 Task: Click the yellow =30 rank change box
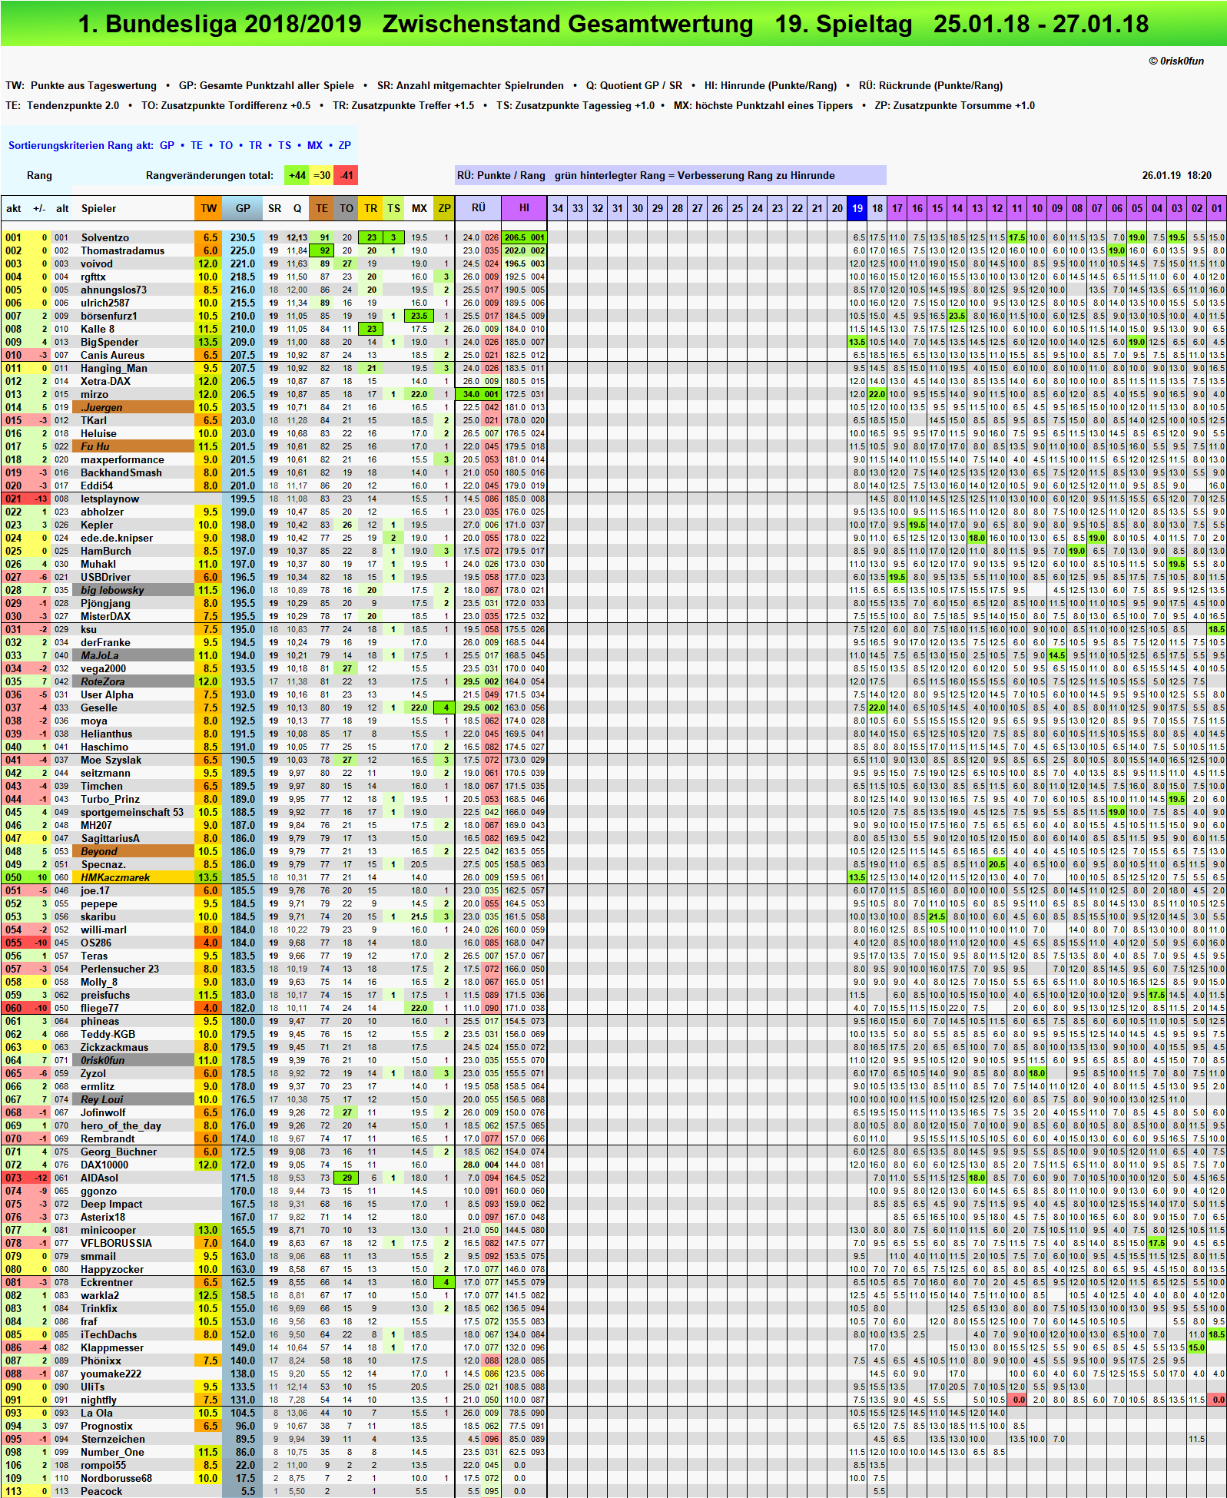tap(321, 175)
